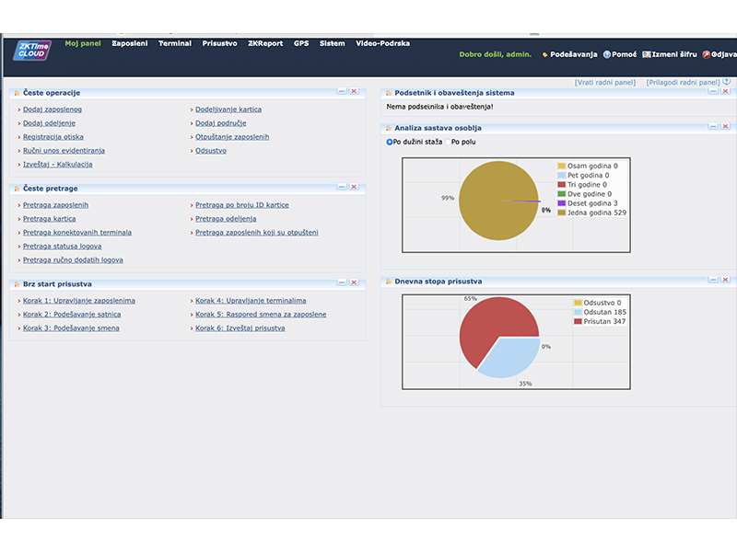The width and height of the screenshot is (737, 552).
Task: Click the ZKTime Cloud logo
Action: pyautogui.click(x=32, y=51)
